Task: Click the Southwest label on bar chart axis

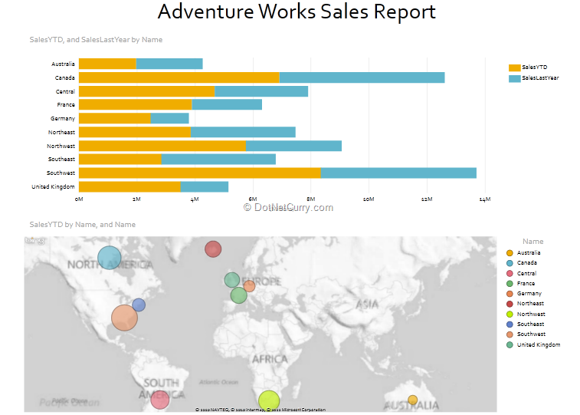Action: (61, 173)
